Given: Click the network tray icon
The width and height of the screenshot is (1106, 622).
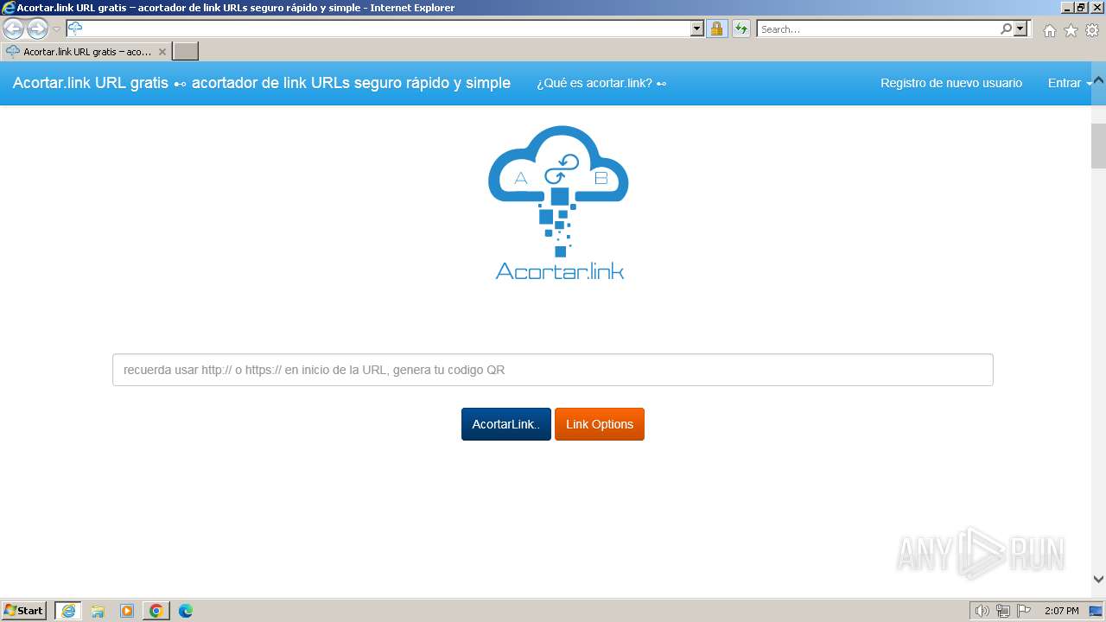Looking at the screenshot, I should [x=1003, y=611].
